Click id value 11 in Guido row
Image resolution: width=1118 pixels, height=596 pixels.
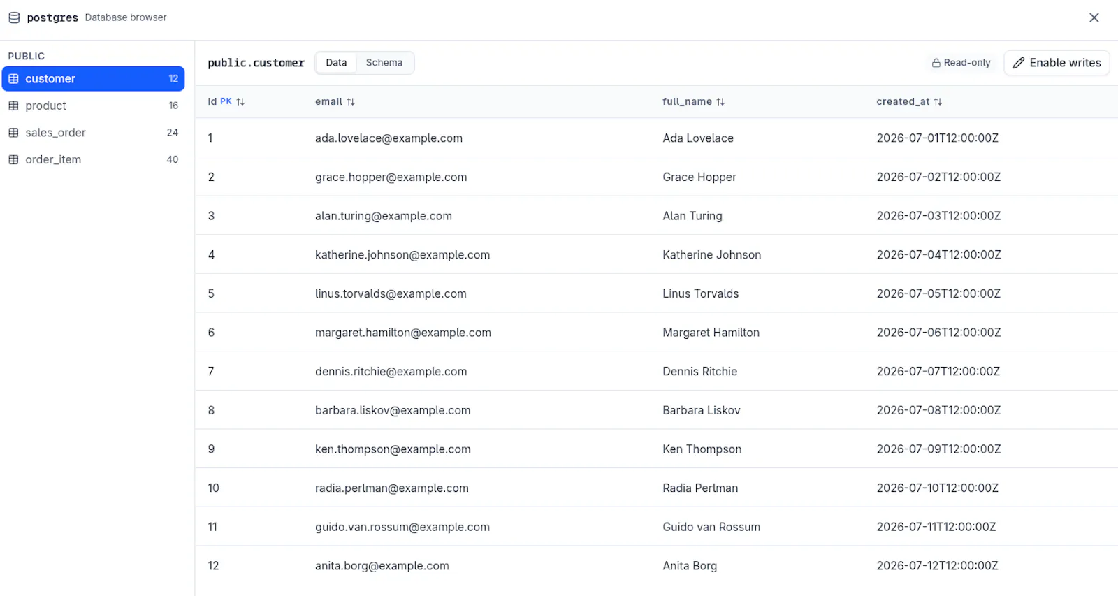(212, 528)
